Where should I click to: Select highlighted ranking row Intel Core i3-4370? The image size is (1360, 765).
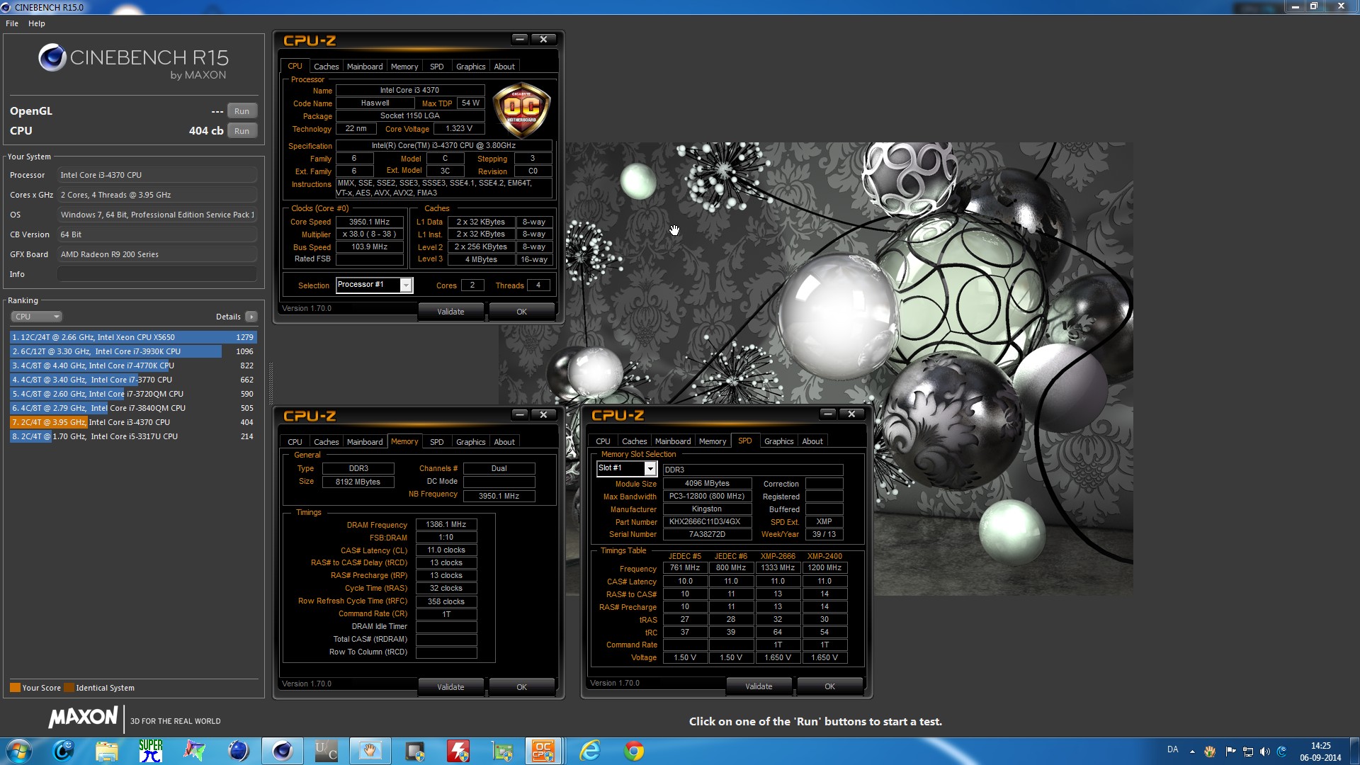click(x=133, y=422)
